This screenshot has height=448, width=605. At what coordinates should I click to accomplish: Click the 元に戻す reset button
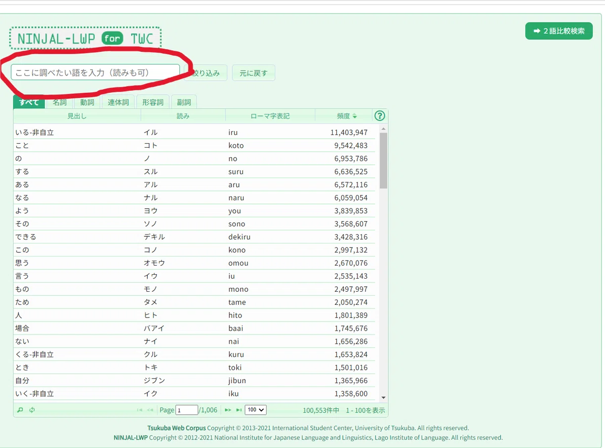(x=254, y=73)
